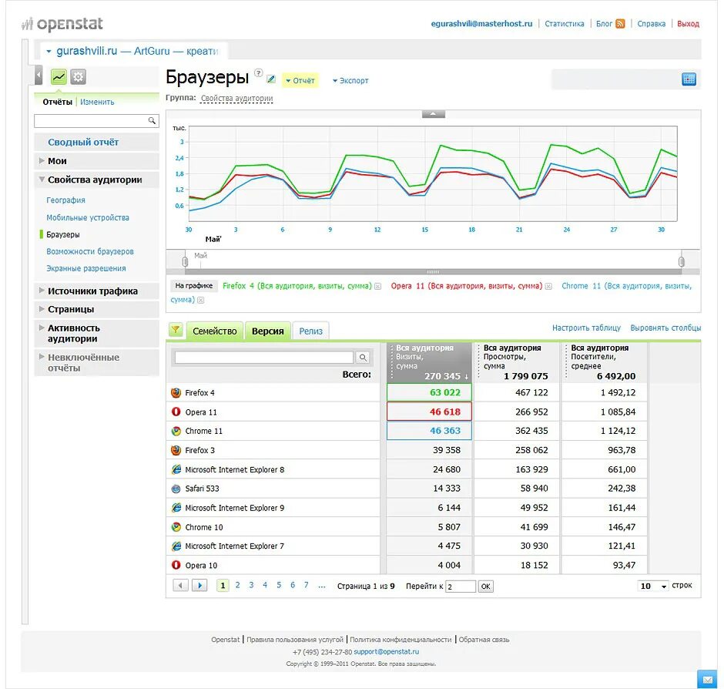Click the table search magnifier button

(x=363, y=357)
